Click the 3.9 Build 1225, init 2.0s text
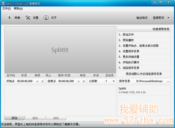 tap(132, 92)
